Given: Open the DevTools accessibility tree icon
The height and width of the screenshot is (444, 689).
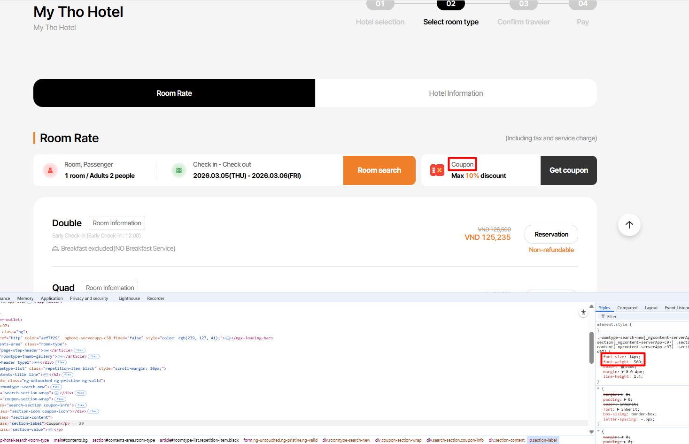Looking at the screenshot, I should pos(583,313).
